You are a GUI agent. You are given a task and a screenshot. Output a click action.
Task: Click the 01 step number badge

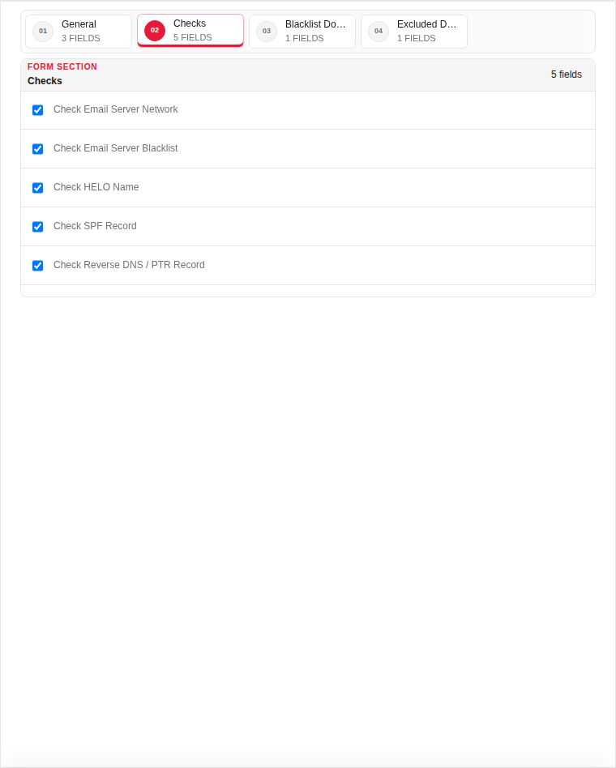click(43, 32)
